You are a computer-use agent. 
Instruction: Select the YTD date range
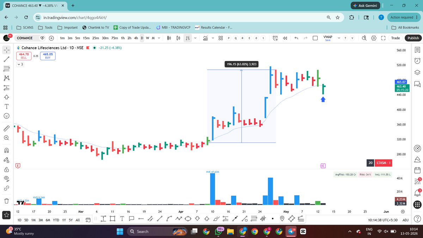coord(56,220)
